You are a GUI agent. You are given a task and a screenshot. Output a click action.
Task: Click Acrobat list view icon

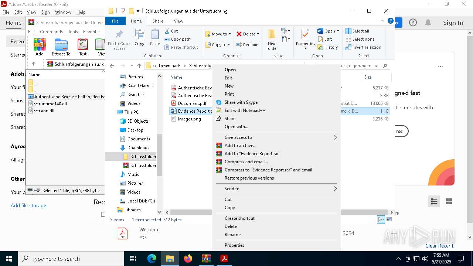click(434, 201)
